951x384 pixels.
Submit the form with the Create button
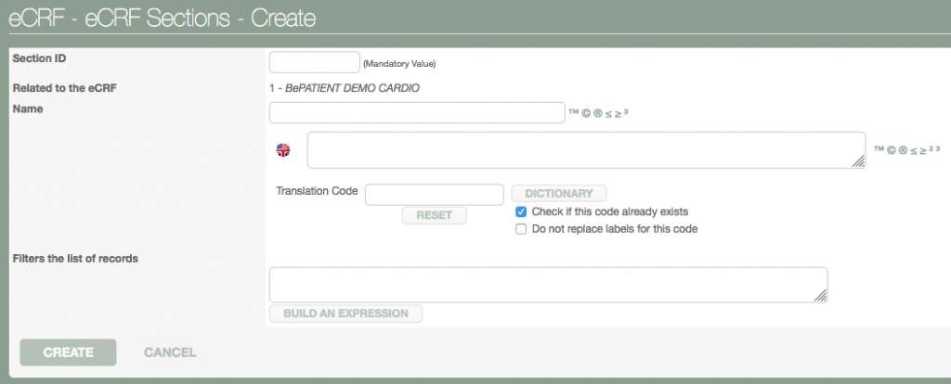click(68, 352)
